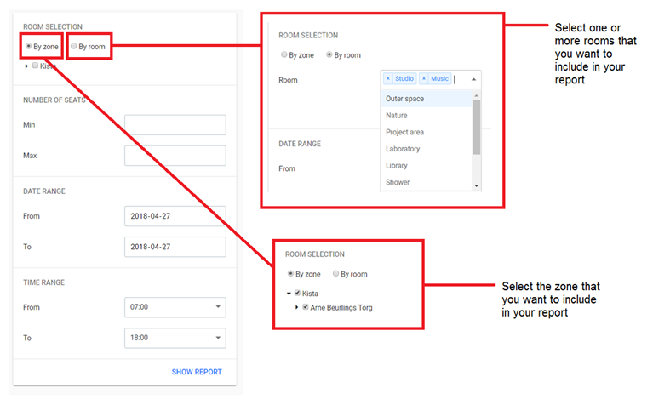Choose Library from room list
This screenshot has width=653, height=405.
click(x=426, y=165)
